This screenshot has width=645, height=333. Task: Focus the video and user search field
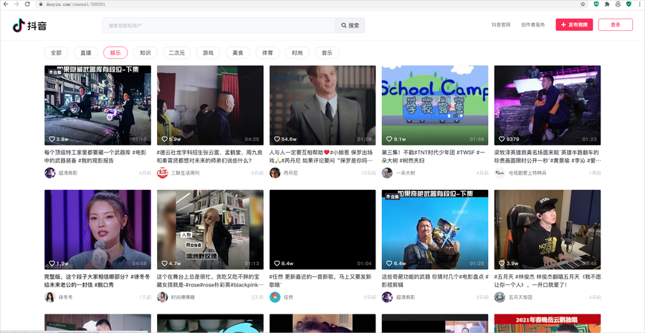[219, 26]
